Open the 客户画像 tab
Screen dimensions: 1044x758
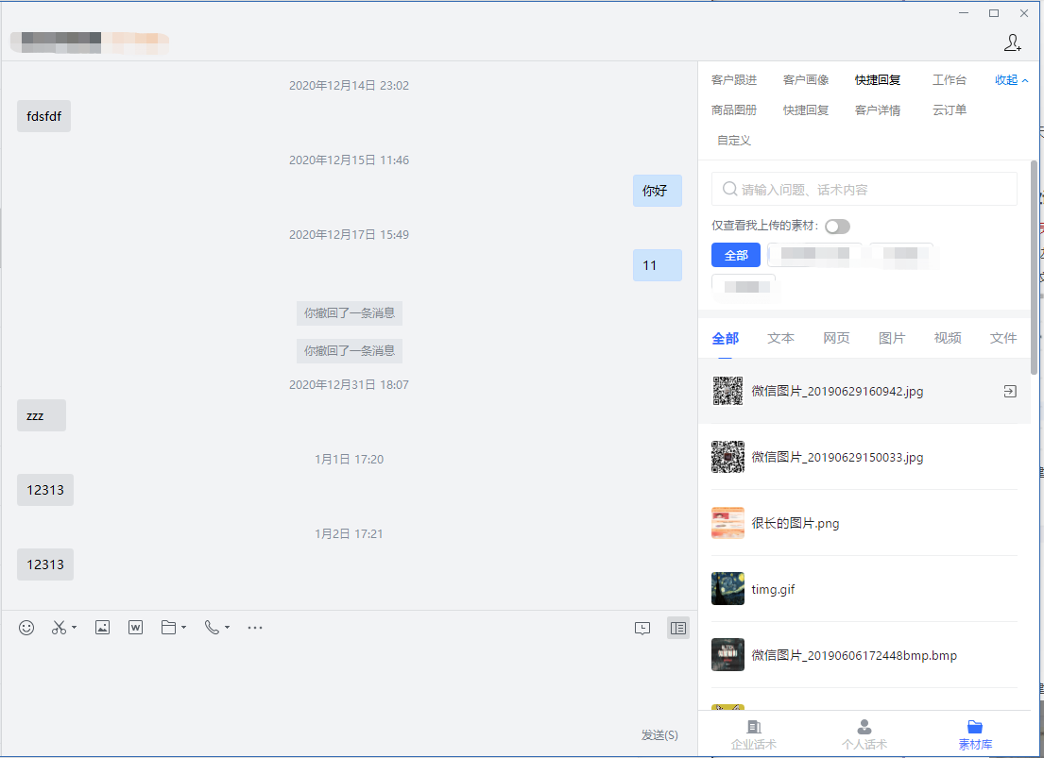806,80
